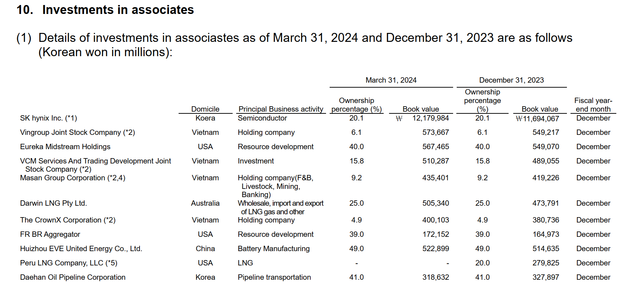Click 'Eureka Midstream Holdings'
Viewport: 636px width, 303px height.
[x=65, y=147]
